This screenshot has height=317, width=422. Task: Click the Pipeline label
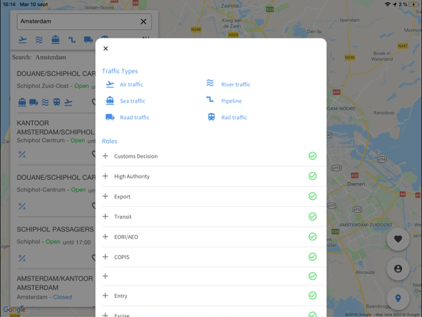tap(232, 101)
